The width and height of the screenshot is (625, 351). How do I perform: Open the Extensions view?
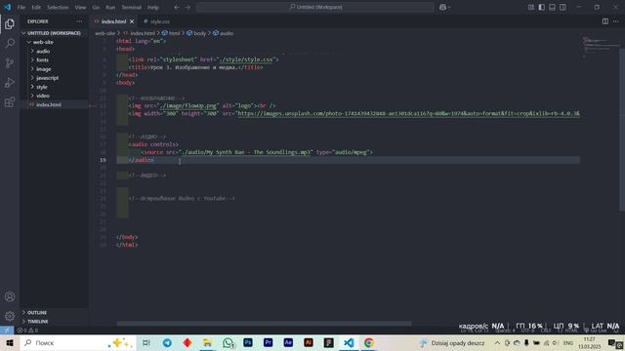coord(10,102)
